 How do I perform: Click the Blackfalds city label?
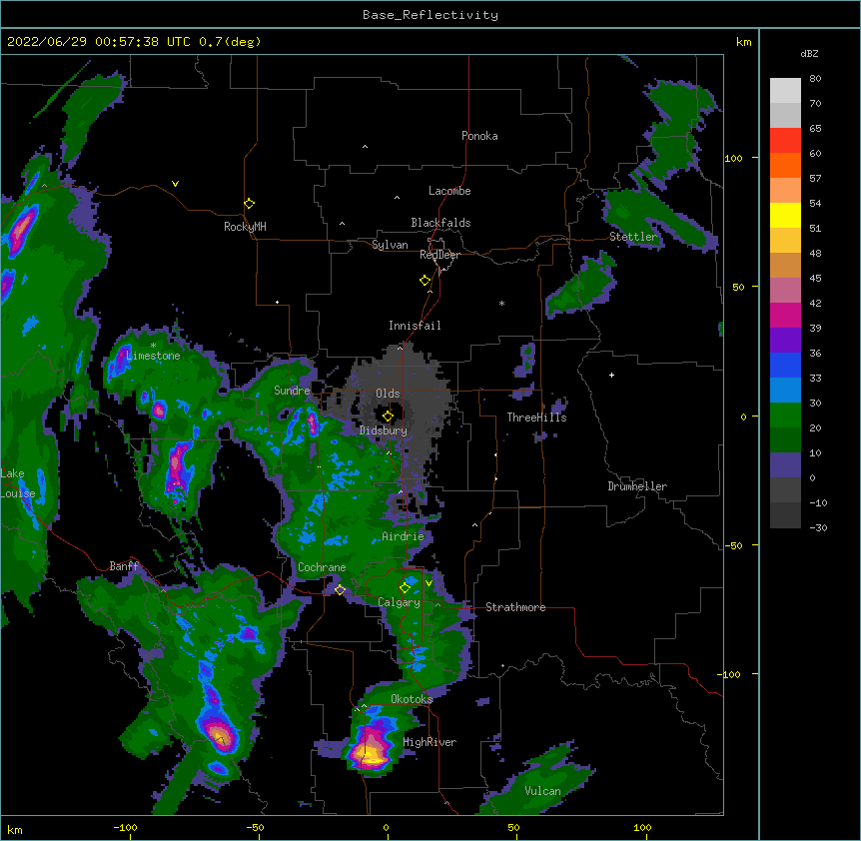[x=440, y=223]
